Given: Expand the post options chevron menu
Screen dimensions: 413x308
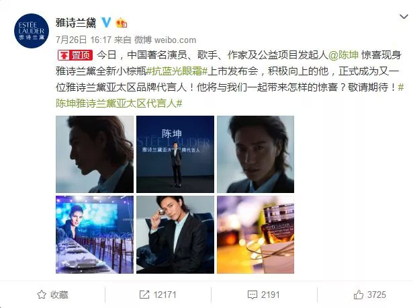Looking at the screenshot, I should click(404, 17).
